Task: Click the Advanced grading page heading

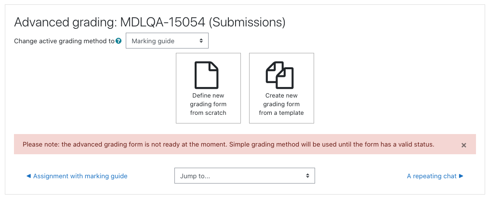Action: [x=150, y=23]
